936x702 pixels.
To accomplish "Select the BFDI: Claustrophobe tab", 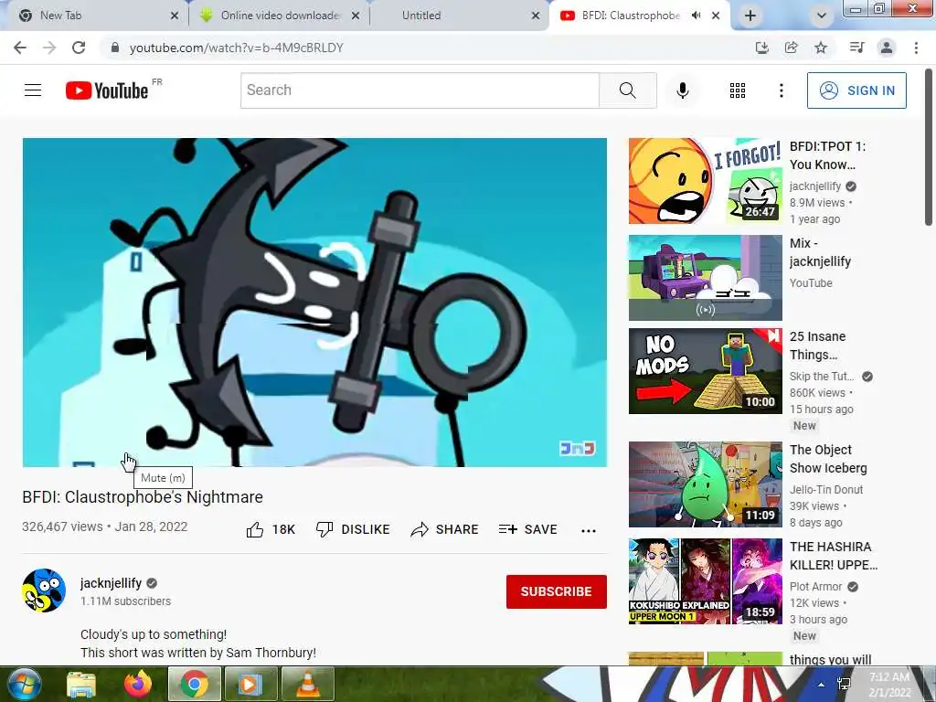I will point(631,16).
